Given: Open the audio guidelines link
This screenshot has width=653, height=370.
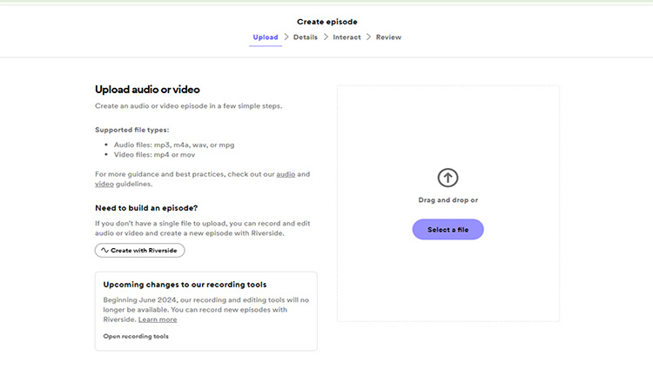Looking at the screenshot, I should [286, 174].
